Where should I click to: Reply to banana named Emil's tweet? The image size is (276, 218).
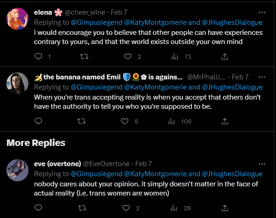click(39, 121)
